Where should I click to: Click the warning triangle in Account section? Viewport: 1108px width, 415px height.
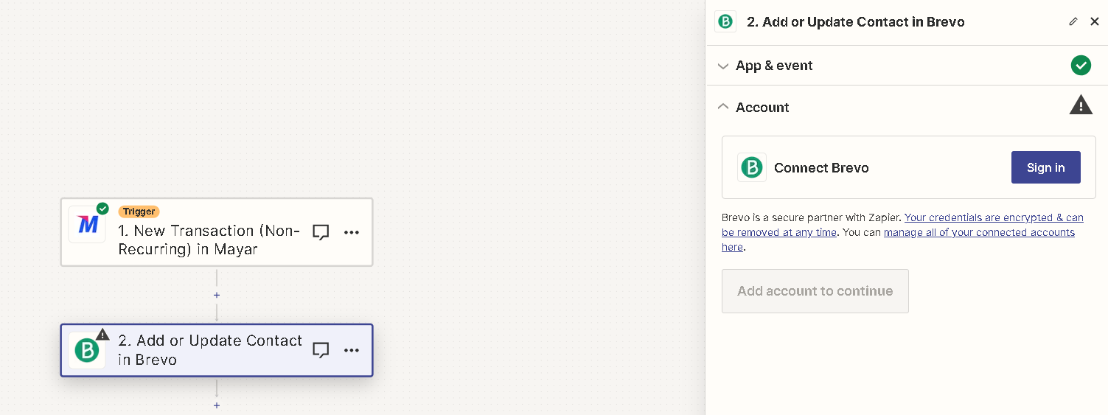pos(1081,105)
